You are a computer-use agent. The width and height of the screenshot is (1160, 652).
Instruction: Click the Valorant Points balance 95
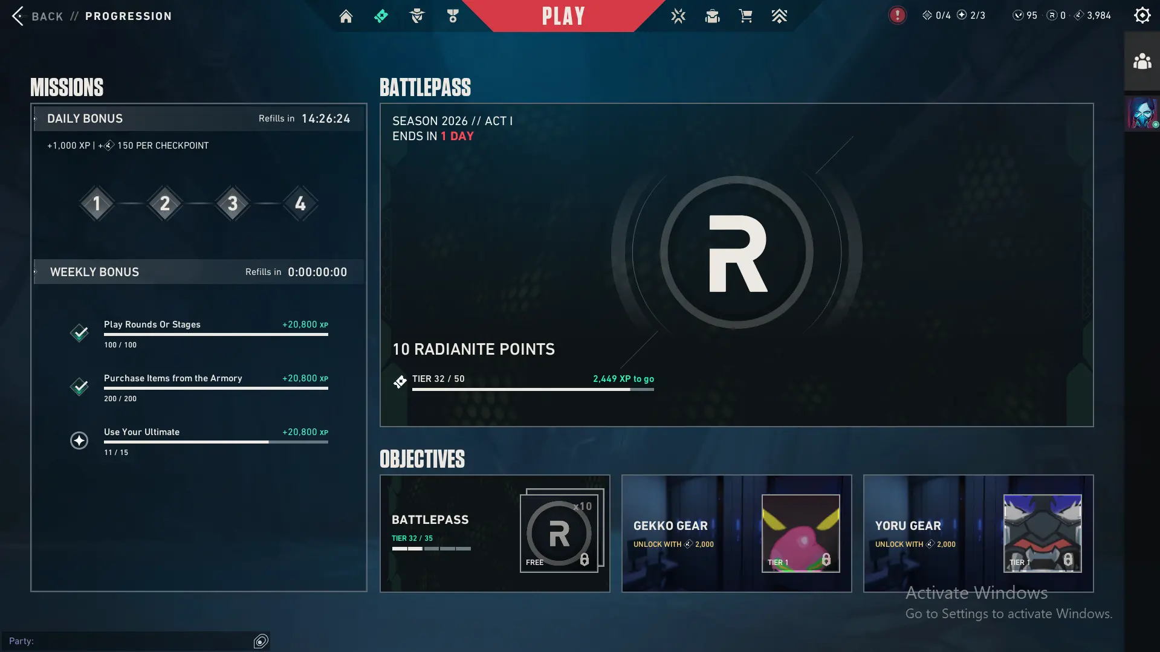1025,15
